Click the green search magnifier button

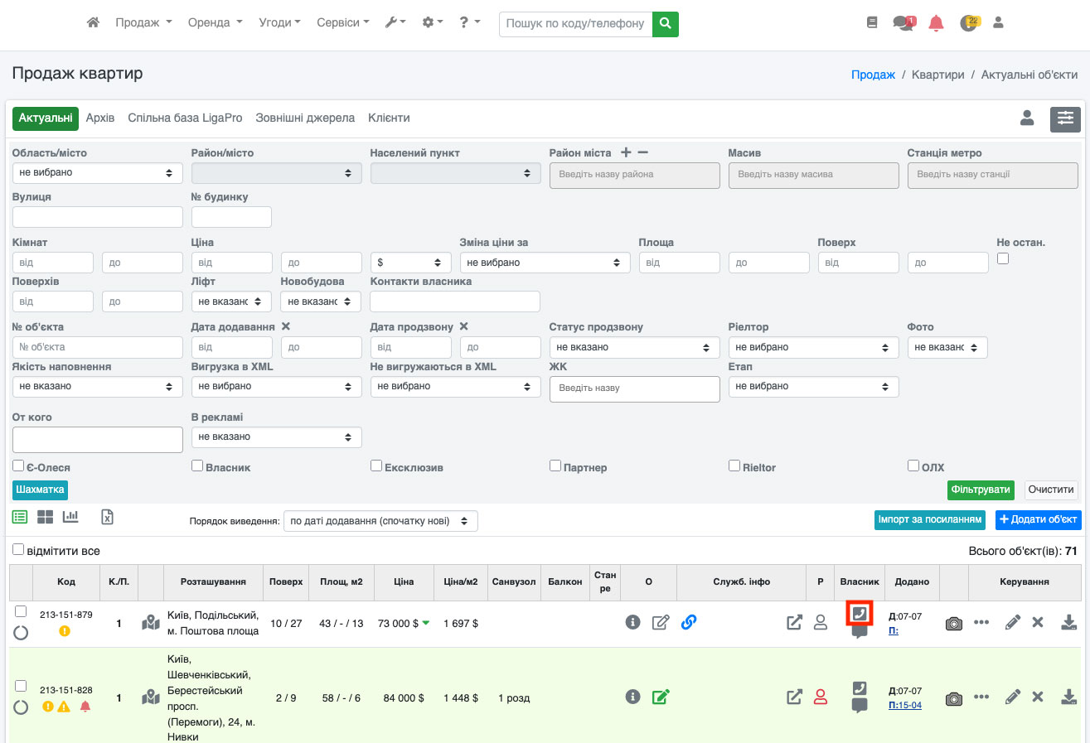coord(665,24)
